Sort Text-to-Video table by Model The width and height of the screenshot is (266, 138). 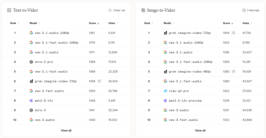point(35,23)
